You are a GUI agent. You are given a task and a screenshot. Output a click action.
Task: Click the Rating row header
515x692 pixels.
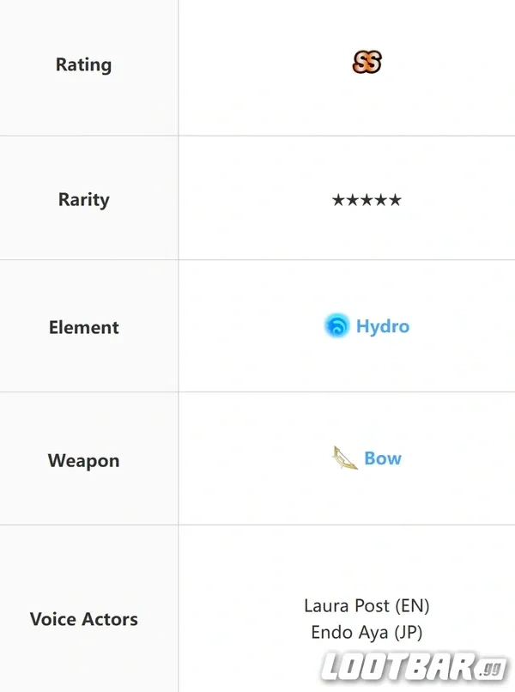click(x=83, y=64)
